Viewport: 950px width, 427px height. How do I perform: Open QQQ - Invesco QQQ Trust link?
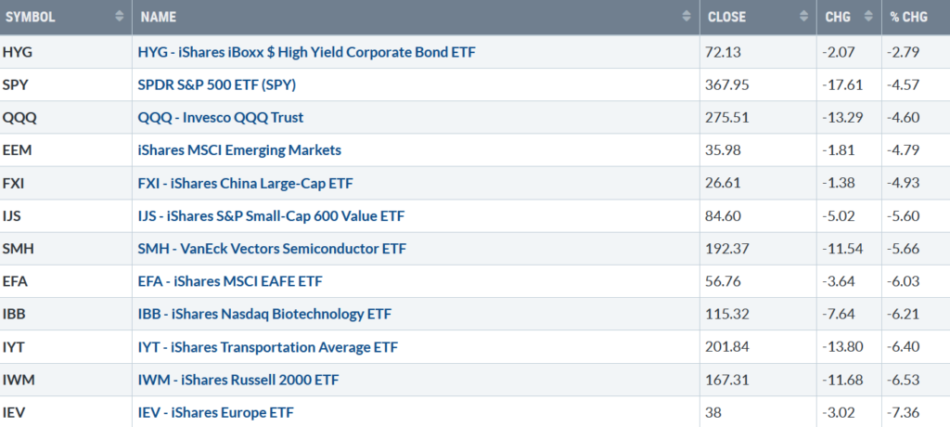221,118
